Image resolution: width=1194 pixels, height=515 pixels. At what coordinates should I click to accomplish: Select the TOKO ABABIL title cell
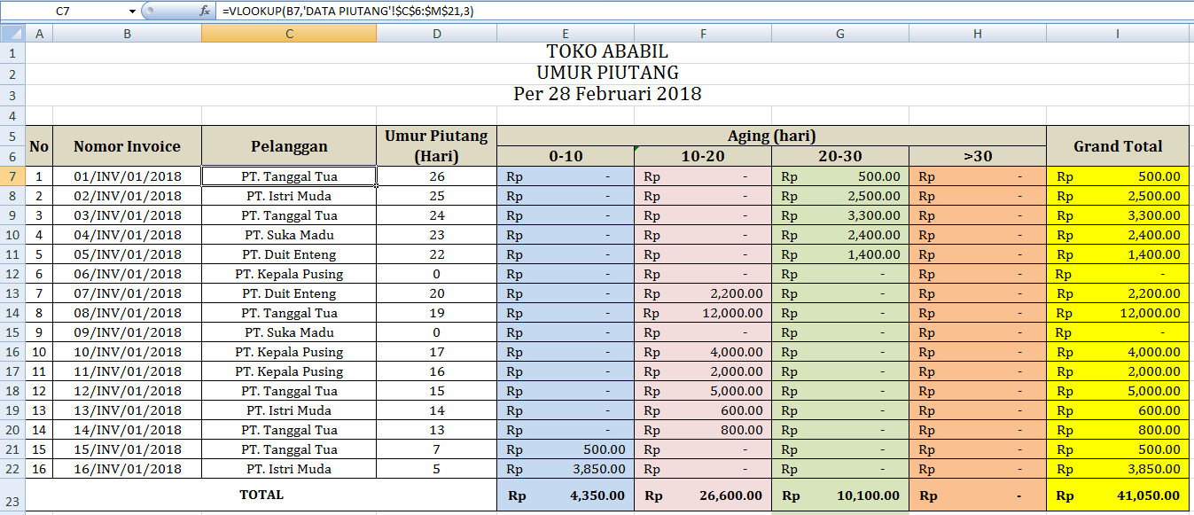point(606,51)
